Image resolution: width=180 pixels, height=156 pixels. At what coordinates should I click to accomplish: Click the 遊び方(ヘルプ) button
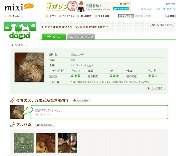[x=162, y=25]
